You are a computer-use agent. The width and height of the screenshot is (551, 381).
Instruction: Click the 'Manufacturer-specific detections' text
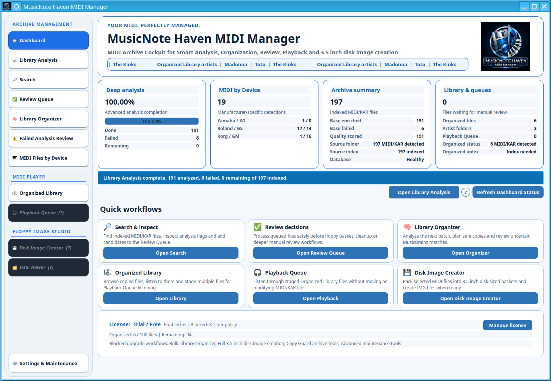pyautogui.click(x=251, y=112)
